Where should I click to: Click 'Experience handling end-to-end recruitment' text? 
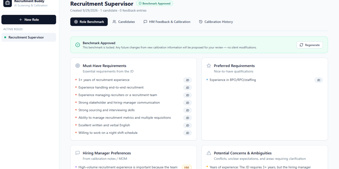click(x=111, y=88)
